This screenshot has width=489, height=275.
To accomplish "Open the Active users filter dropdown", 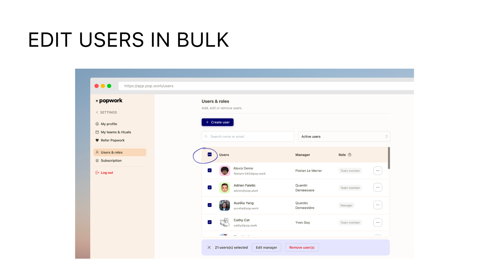I will point(344,136).
